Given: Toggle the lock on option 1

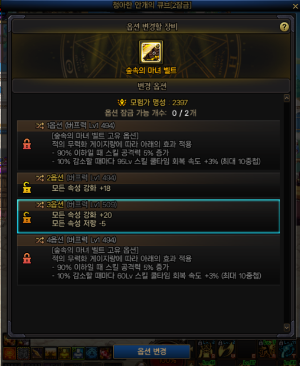Looking at the screenshot, I should (x=27, y=144).
